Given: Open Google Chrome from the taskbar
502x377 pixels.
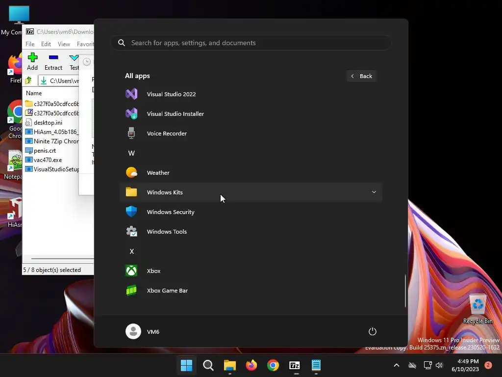Looking at the screenshot, I should [273, 365].
